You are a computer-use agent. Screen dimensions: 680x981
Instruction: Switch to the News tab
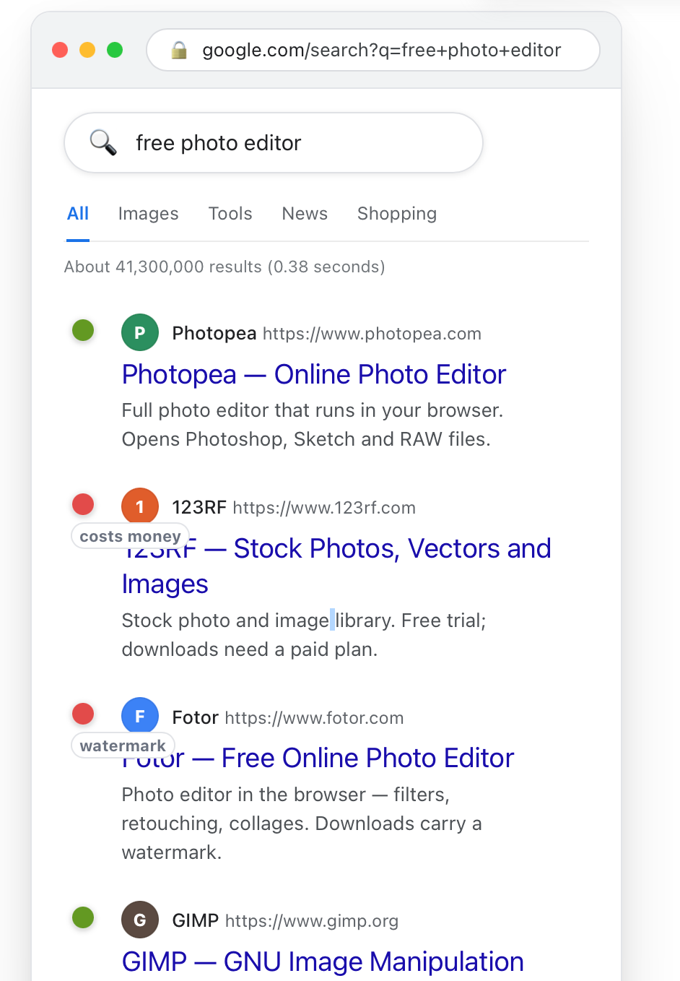coord(305,214)
